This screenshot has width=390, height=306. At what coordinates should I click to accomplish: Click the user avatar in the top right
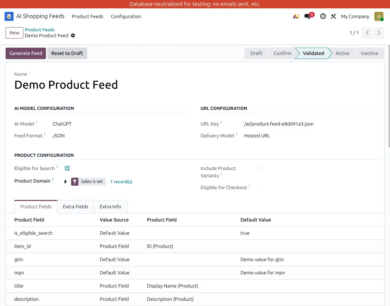[x=379, y=16]
